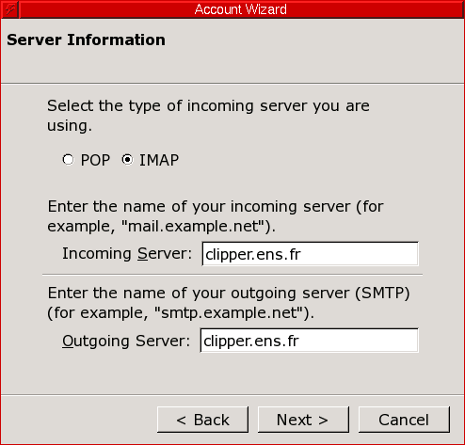Click the IMAP text label
This screenshot has width=465, height=445.
tap(159, 160)
